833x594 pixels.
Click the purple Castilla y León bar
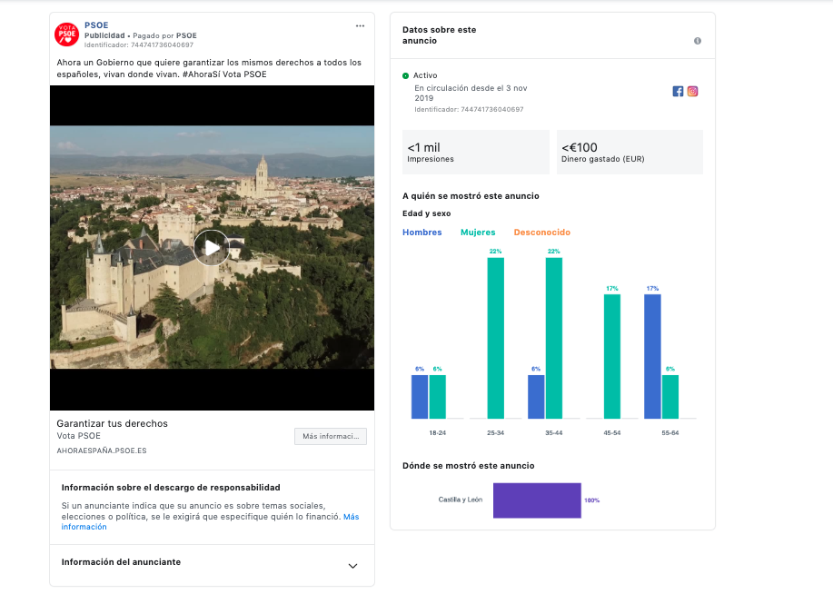coord(537,500)
